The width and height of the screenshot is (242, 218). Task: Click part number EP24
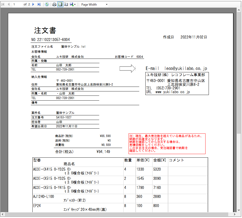click(x=37, y=206)
